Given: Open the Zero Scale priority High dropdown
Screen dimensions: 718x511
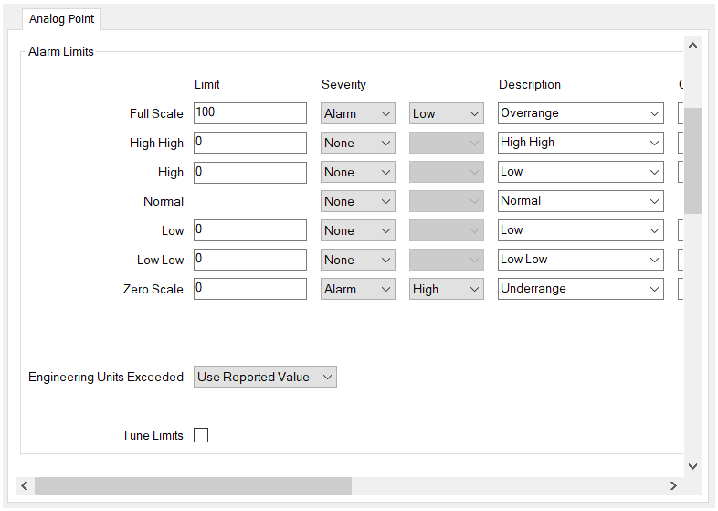Looking at the screenshot, I should click(446, 289).
